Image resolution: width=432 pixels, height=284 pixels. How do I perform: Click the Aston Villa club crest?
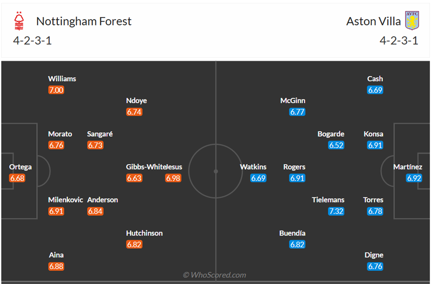[412, 21]
